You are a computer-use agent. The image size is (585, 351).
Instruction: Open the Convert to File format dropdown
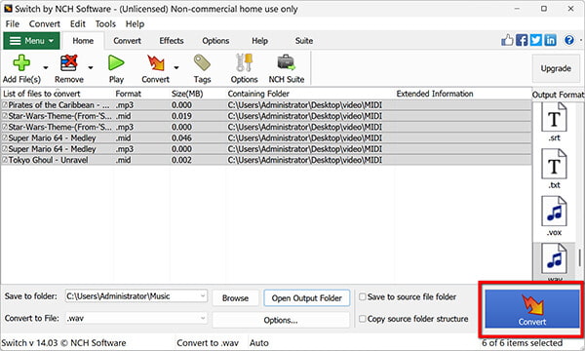coord(136,318)
